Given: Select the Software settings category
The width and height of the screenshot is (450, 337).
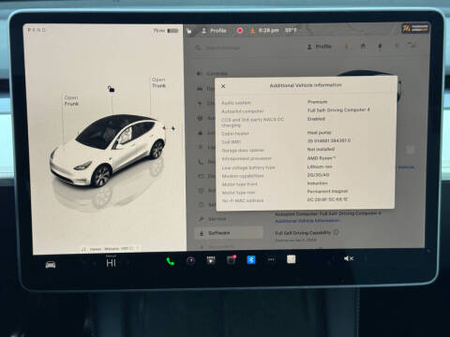Looking at the screenshot, I should coord(229,233).
